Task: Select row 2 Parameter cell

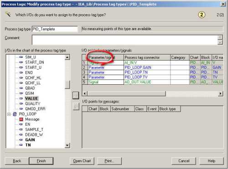Action: point(106,67)
